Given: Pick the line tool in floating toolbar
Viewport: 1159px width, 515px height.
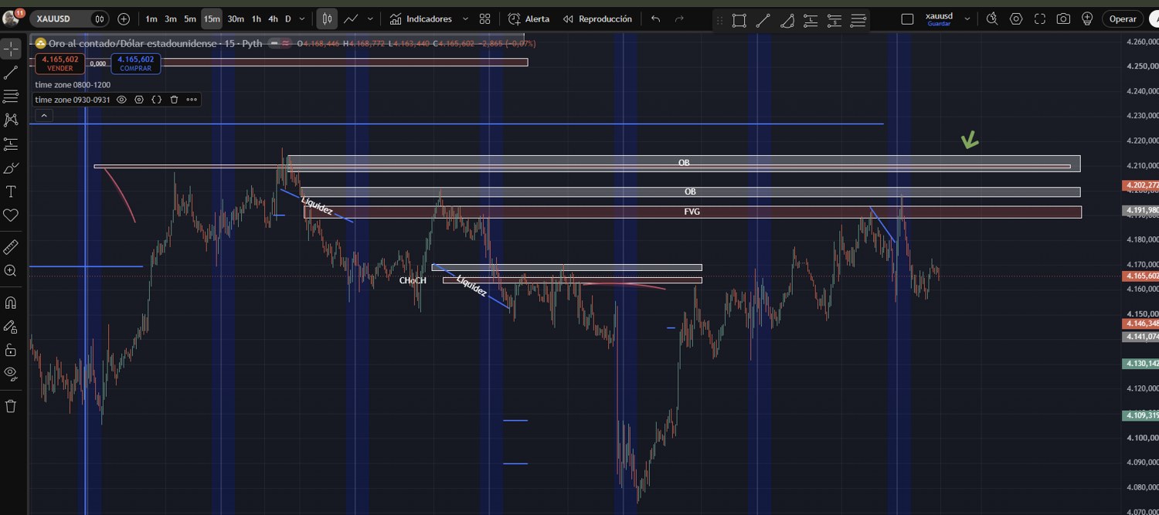Looking at the screenshot, I should [x=763, y=21].
